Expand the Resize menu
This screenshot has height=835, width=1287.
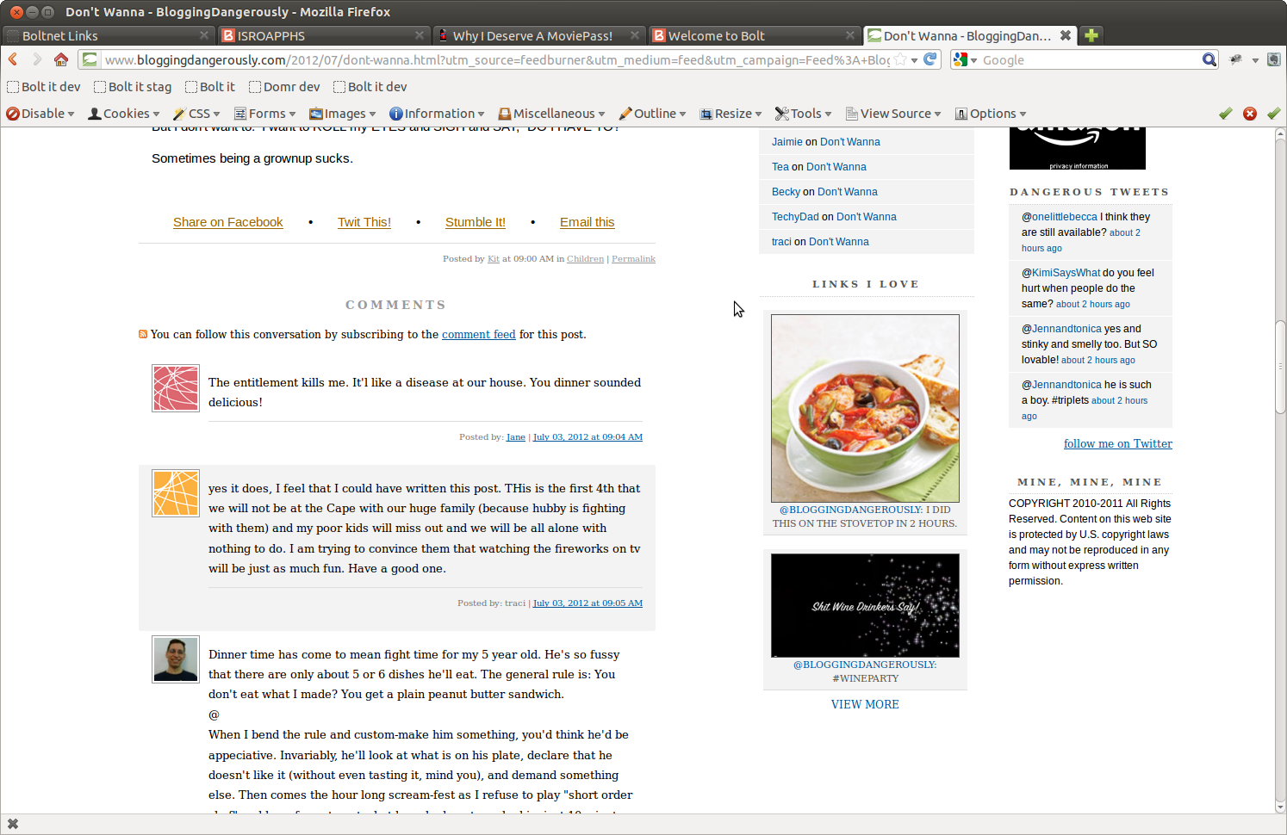[731, 114]
